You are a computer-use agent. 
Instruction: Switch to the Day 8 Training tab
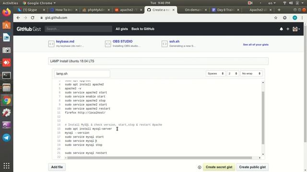pos(225,10)
